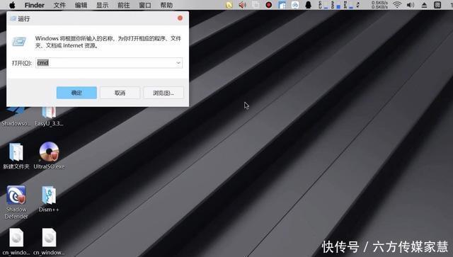
Task: Click the memory monitor menu bar graph
Action: 336,5
